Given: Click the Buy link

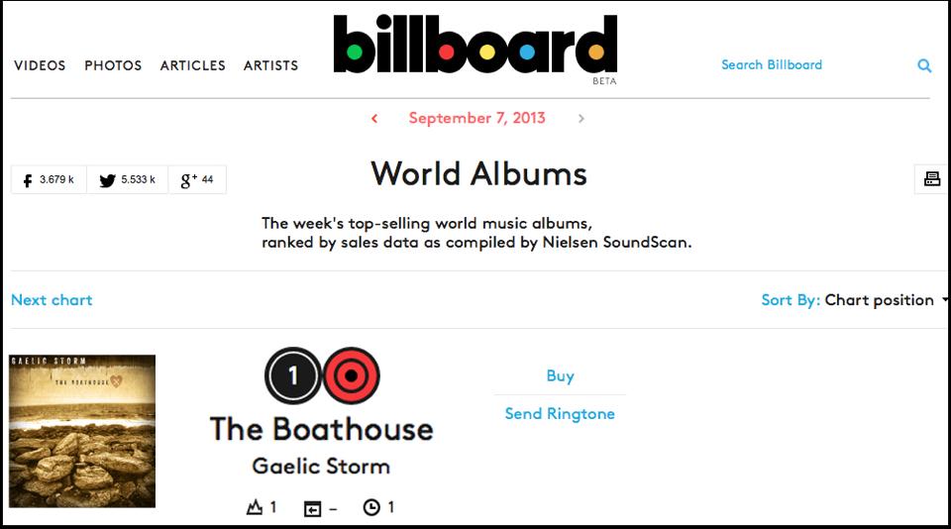Looking at the screenshot, I should click(560, 376).
